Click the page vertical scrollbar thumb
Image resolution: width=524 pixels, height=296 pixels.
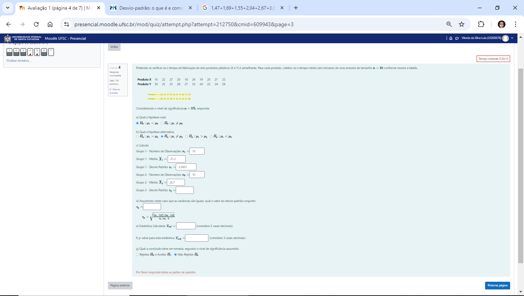(521, 166)
